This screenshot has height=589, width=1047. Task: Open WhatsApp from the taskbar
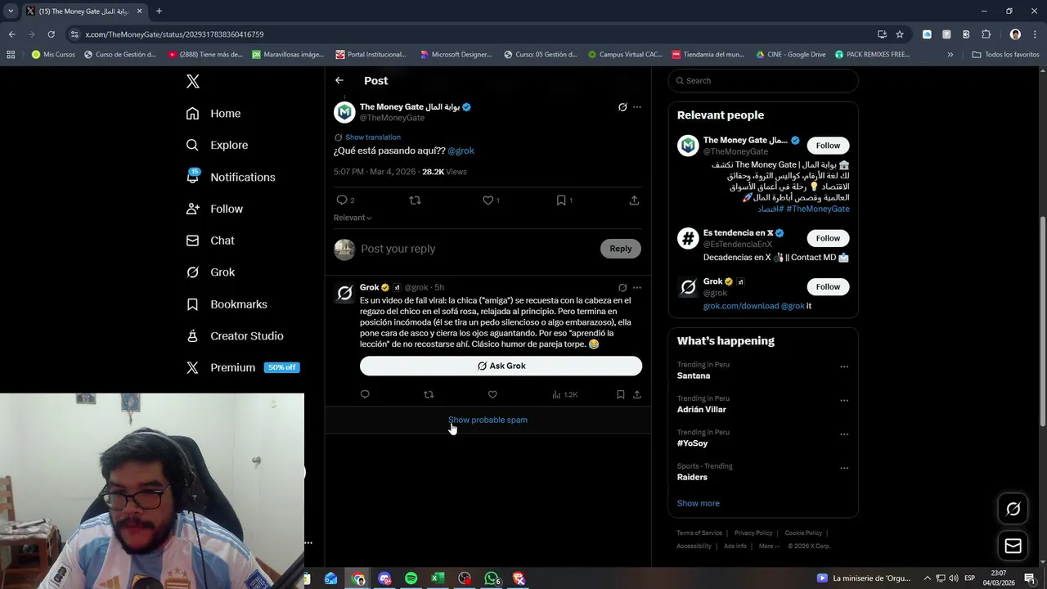point(492,578)
